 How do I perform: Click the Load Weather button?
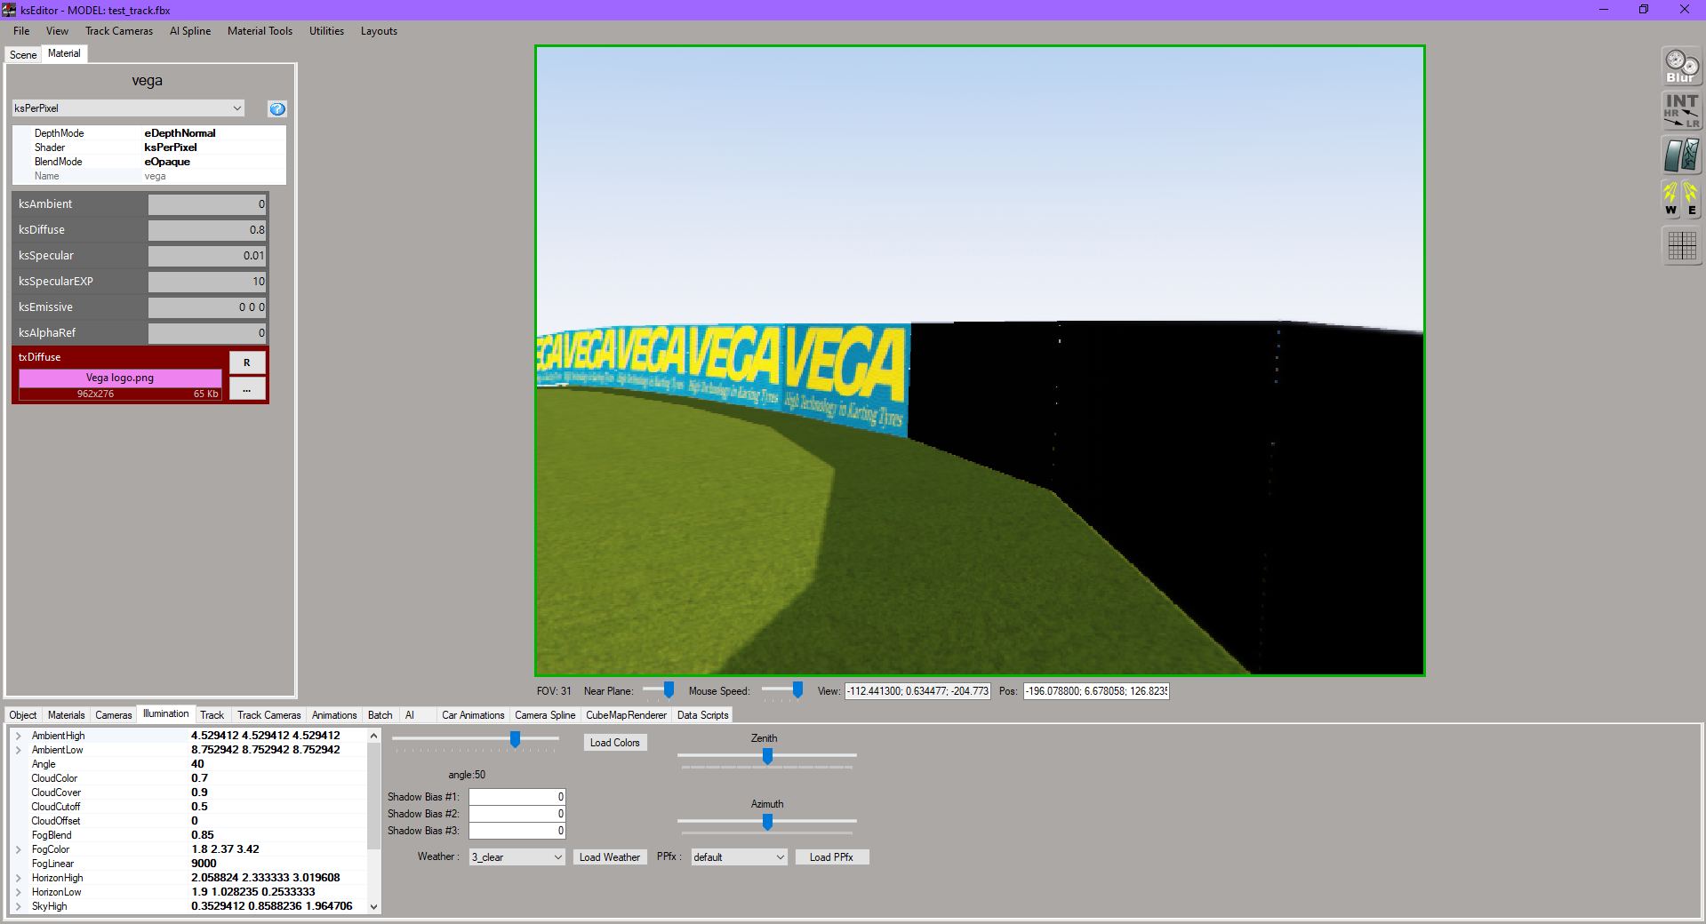coord(610,857)
